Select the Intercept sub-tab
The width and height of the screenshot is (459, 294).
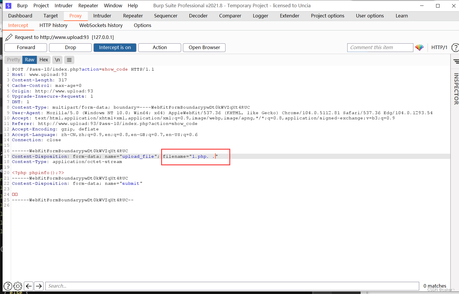(18, 25)
